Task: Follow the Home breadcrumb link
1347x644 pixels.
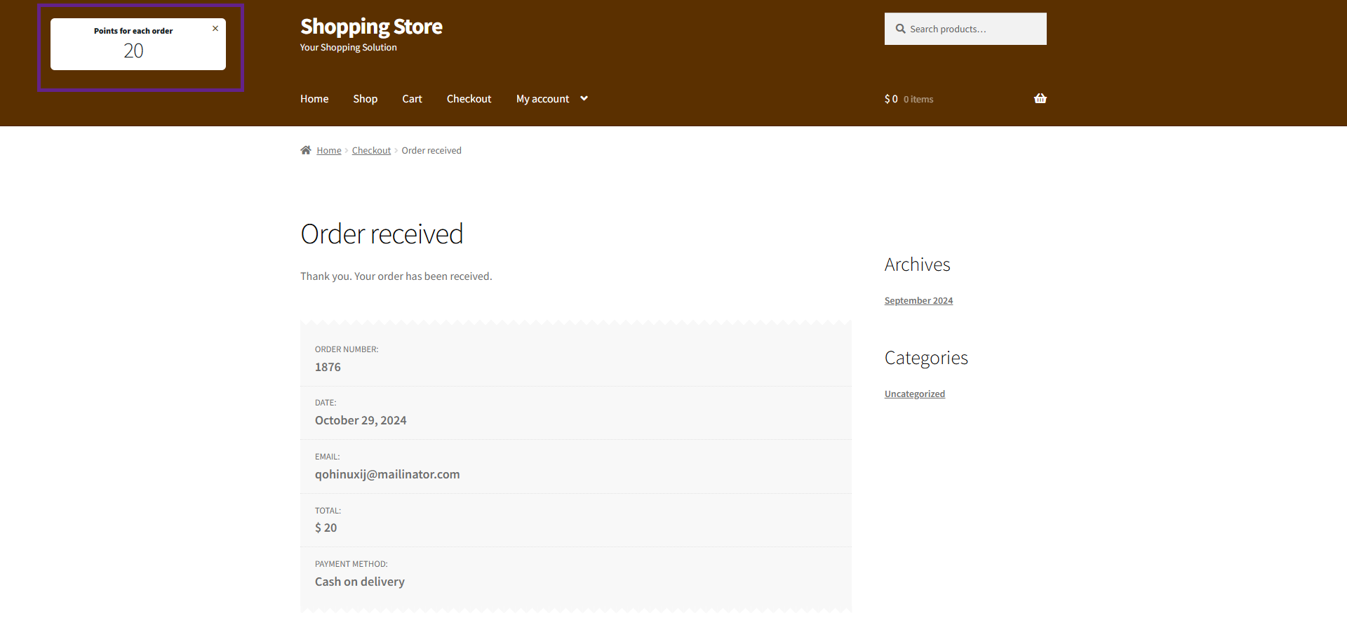Action: tap(328, 151)
